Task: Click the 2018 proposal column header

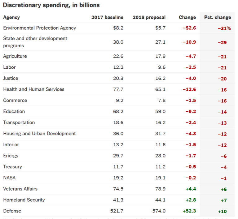Action: pyautogui.click(x=149, y=17)
